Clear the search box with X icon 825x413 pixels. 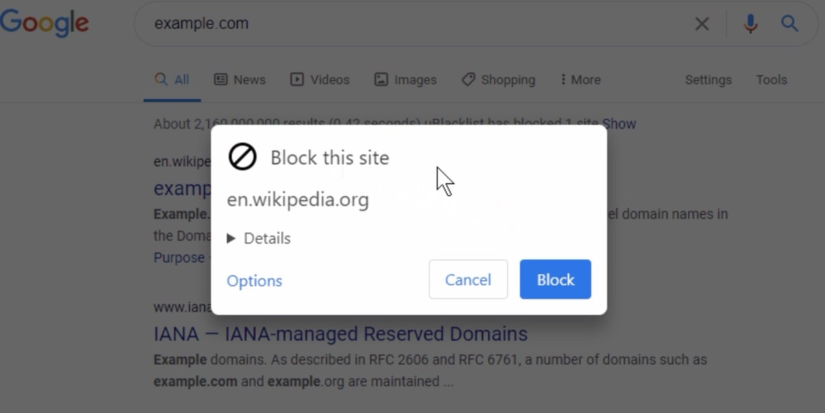pos(702,24)
